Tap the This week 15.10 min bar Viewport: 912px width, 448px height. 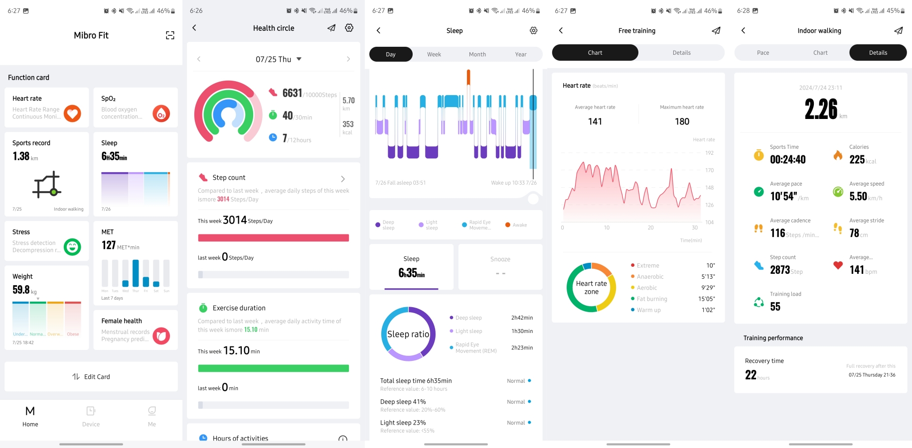pyautogui.click(x=274, y=368)
